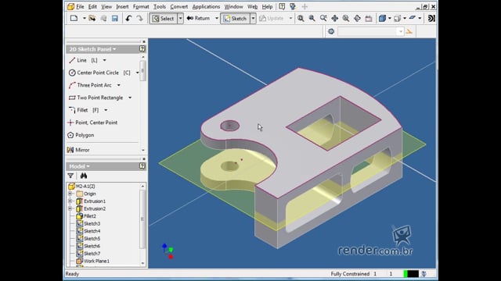Select the Rotate view tool icon

click(357, 19)
